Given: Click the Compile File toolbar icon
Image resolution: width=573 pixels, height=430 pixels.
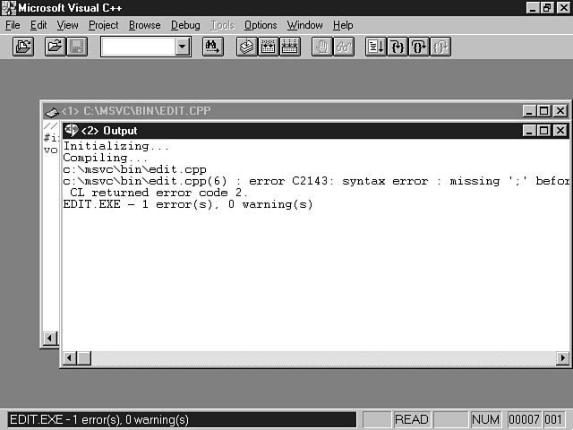Looking at the screenshot, I should coord(246,47).
